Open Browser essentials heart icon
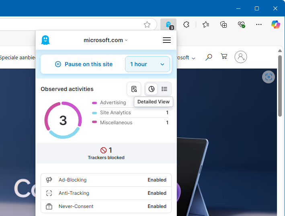This screenshot has width=285, height=216. point(241,24)
